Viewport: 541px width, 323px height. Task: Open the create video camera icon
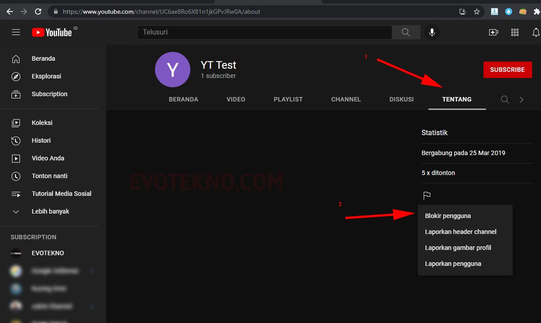coord(493,32)
